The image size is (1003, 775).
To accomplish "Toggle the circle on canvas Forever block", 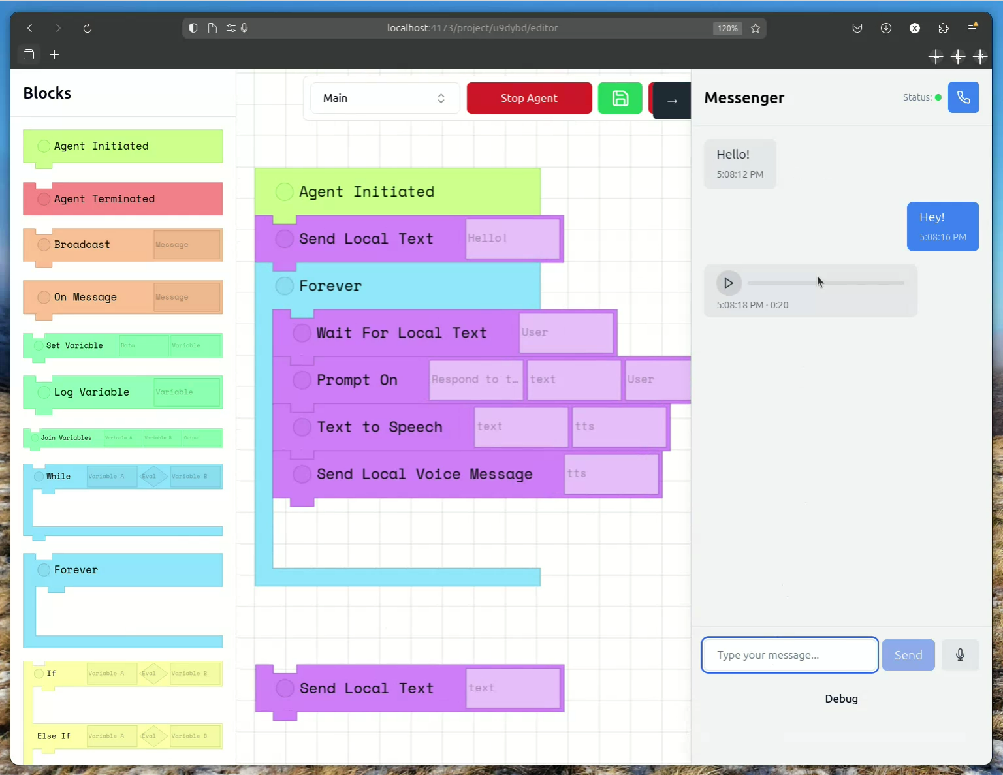I will [x=284, y=286].
